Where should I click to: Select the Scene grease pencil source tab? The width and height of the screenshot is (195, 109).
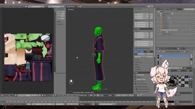[x=139, y=51]
